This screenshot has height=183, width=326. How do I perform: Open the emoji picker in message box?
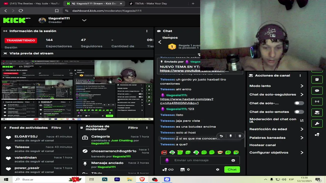(233, 160)
